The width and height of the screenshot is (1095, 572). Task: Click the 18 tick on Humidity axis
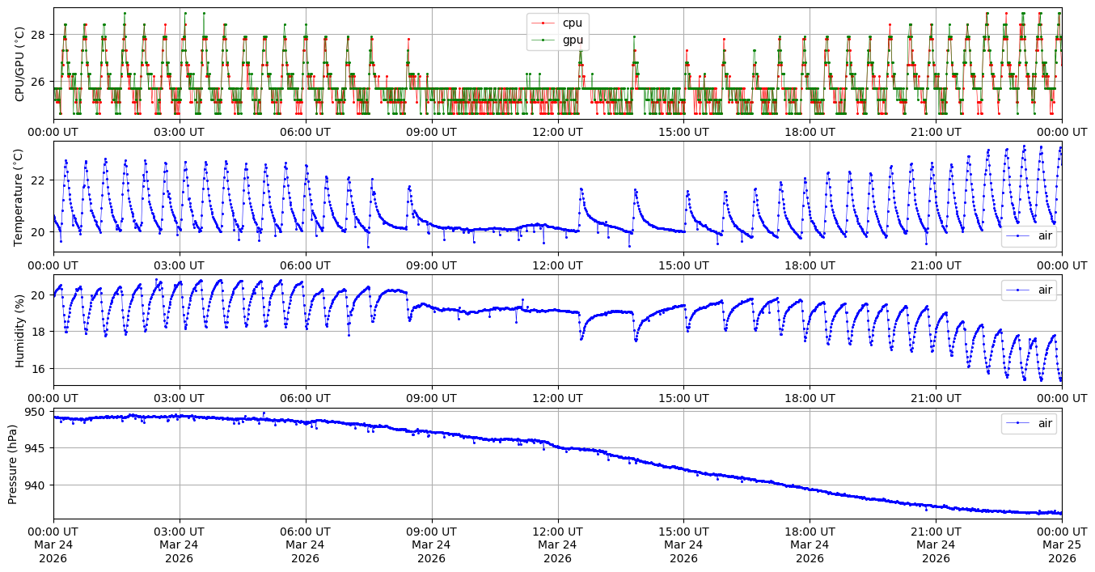40,332
